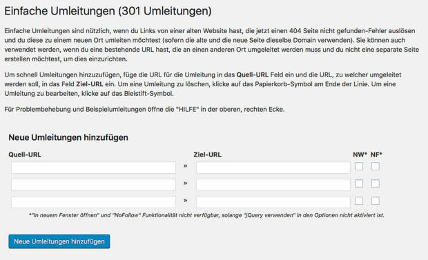Click the third Quell-URL input field
Screen dimensions: 428x260
click(x=93, y=202)
